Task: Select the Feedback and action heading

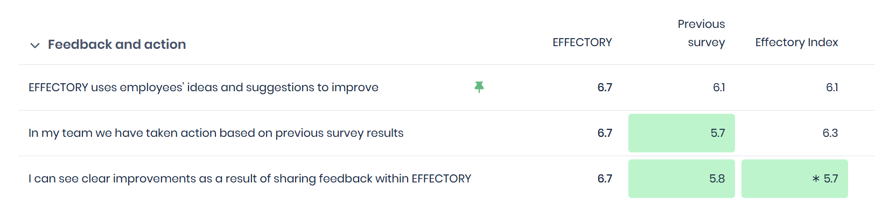Action: point(117,44)
